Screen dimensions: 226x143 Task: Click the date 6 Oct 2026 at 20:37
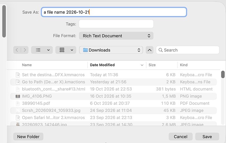pos(110,103)
